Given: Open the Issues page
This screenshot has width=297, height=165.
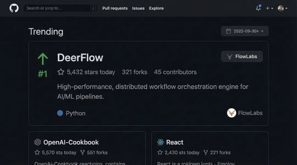Looking at the screenshot, I should [x=138, y=8].
